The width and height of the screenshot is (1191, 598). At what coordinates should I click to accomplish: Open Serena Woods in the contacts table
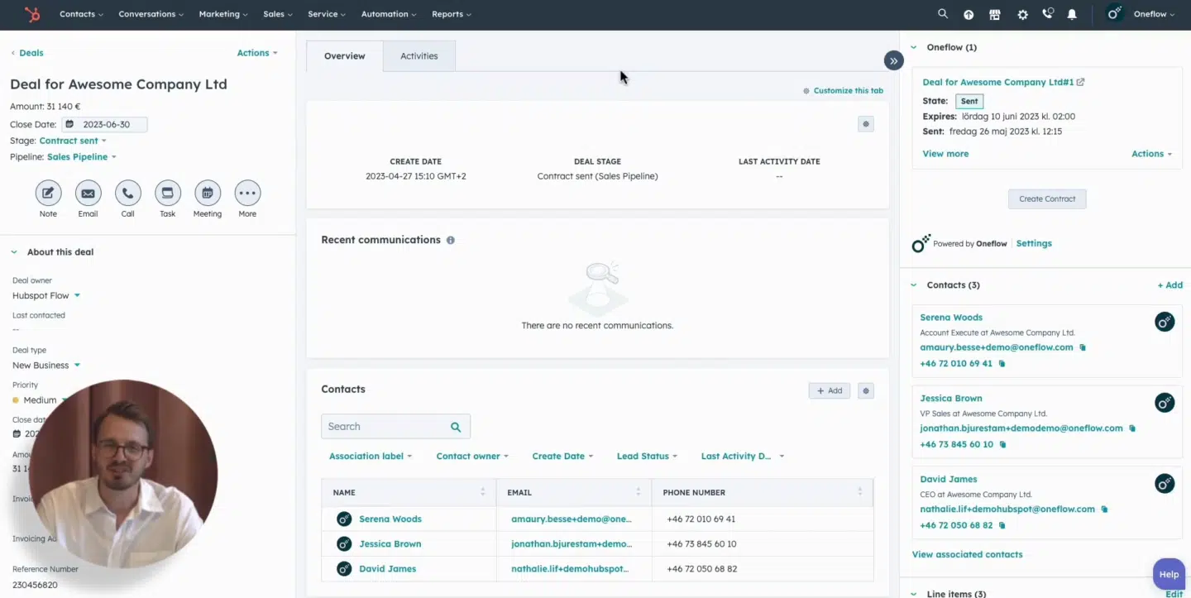(x=390, y=519)
